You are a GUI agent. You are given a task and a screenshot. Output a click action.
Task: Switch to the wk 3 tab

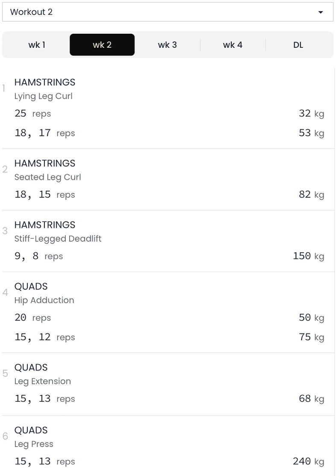[167, 45]
